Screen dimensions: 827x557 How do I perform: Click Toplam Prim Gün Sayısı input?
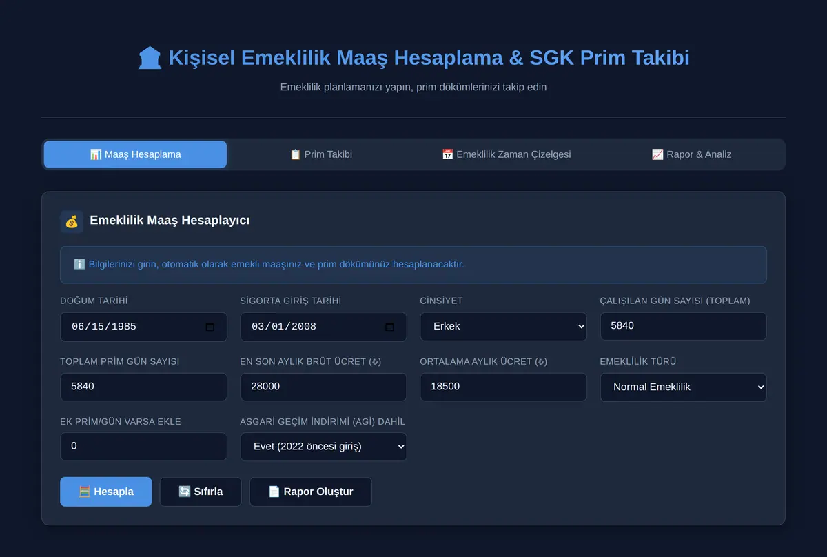[143, 387]
